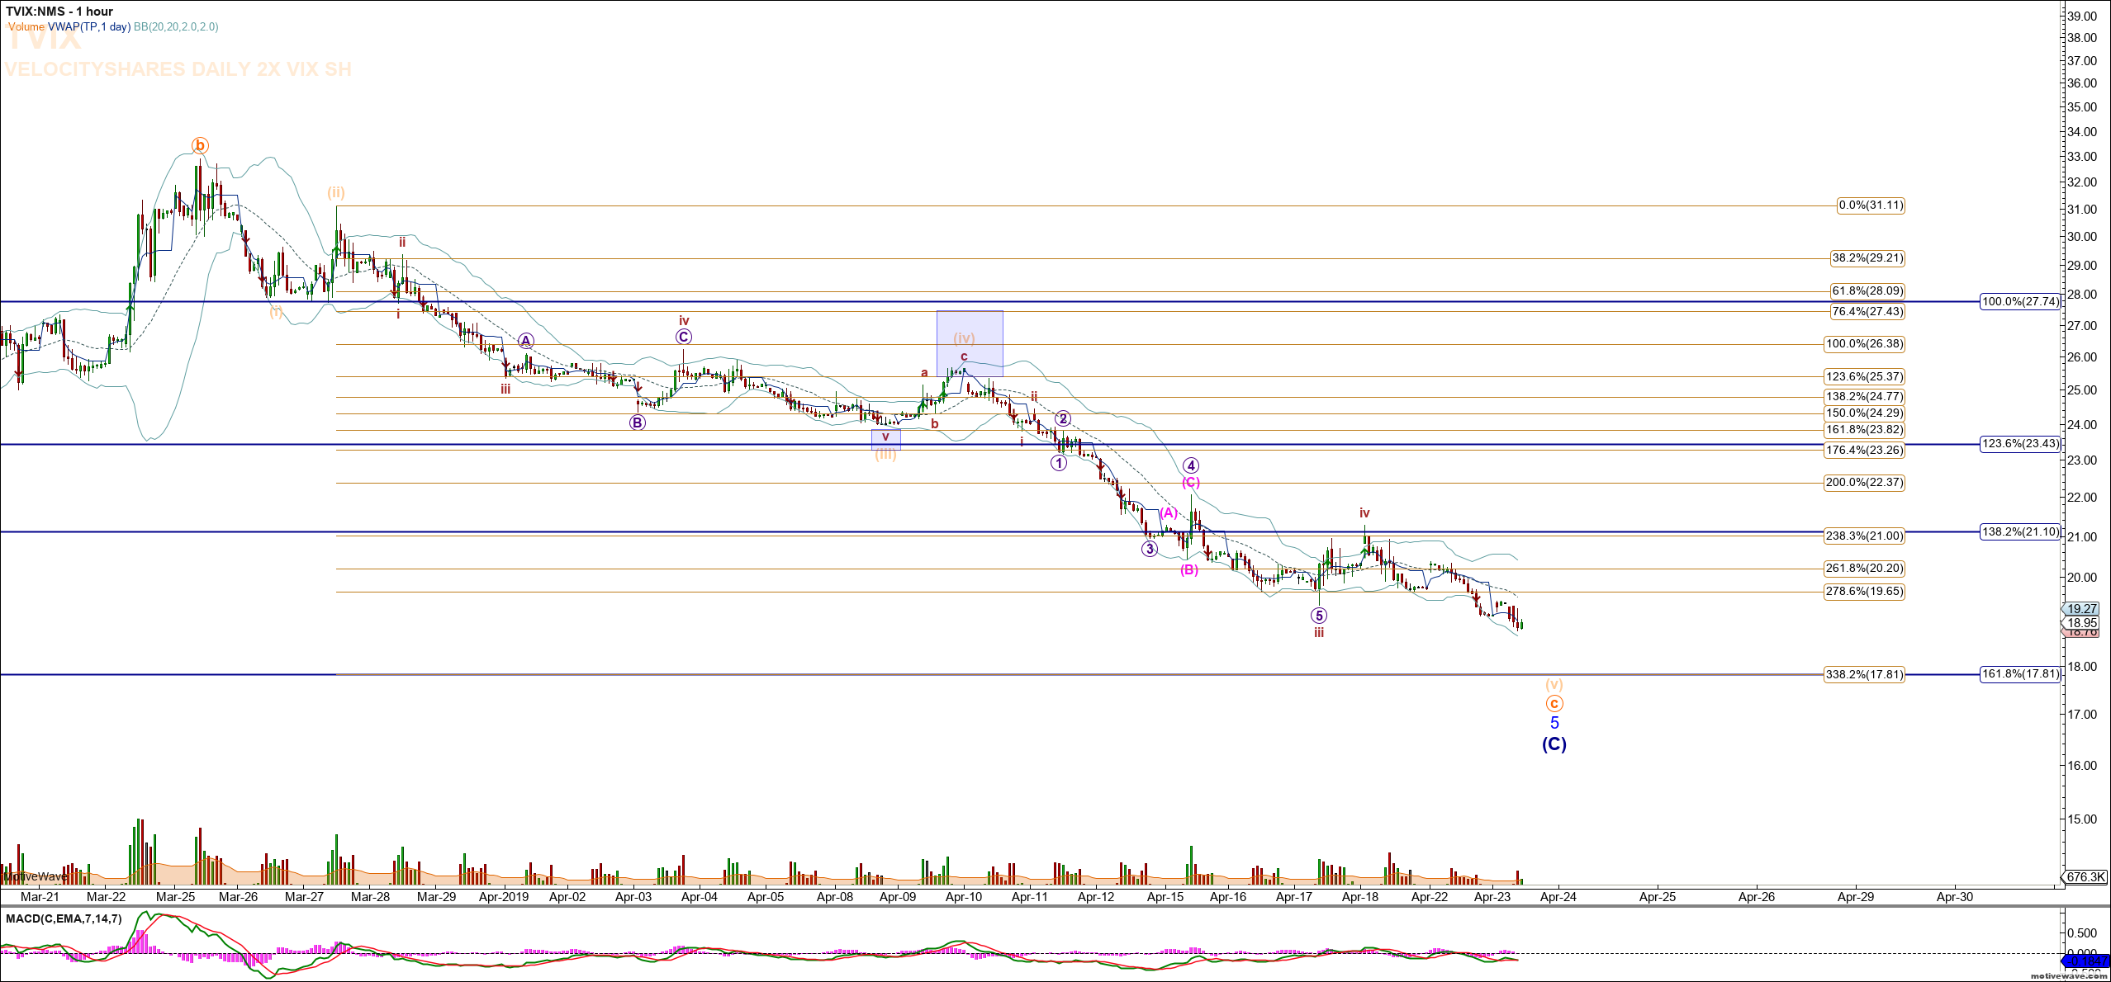Click the 161.8%(17.81) right axis label
This screenshot has height=982, width=2111.
click(x=2020, y=674)
